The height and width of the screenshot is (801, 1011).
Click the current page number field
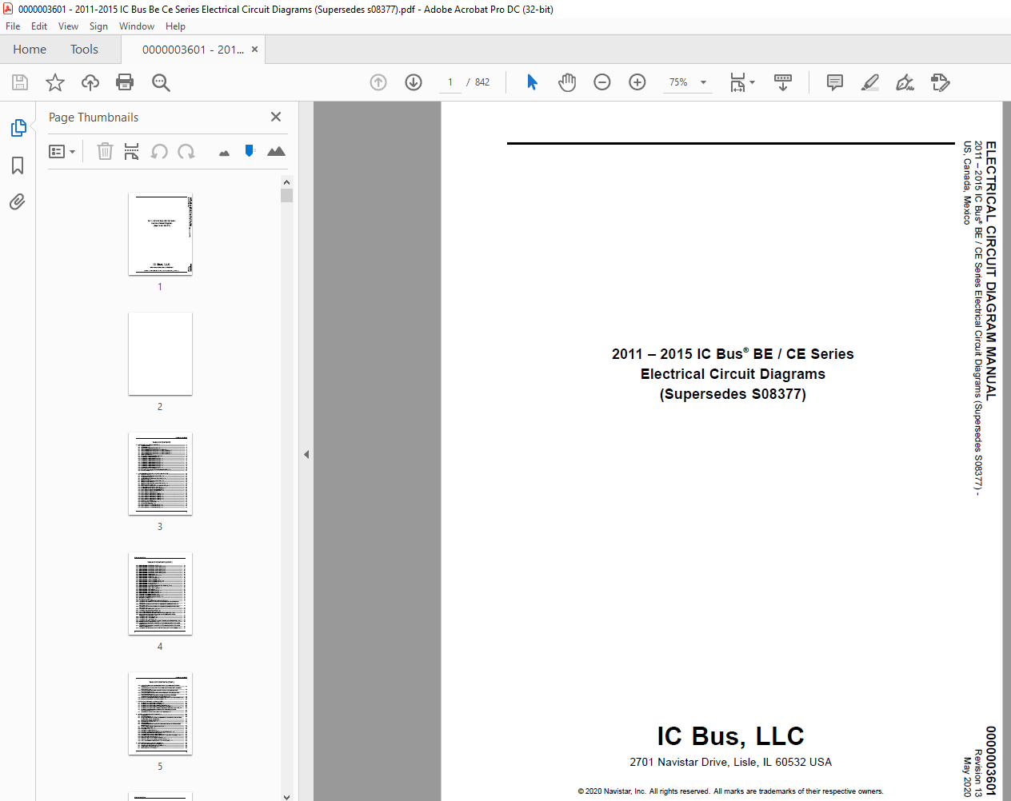point(450,82)
